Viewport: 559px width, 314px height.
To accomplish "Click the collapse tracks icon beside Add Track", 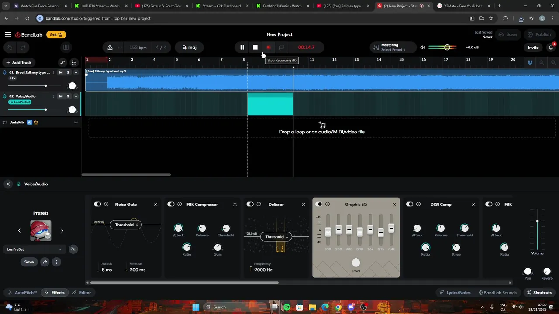I will click(74, 62).
